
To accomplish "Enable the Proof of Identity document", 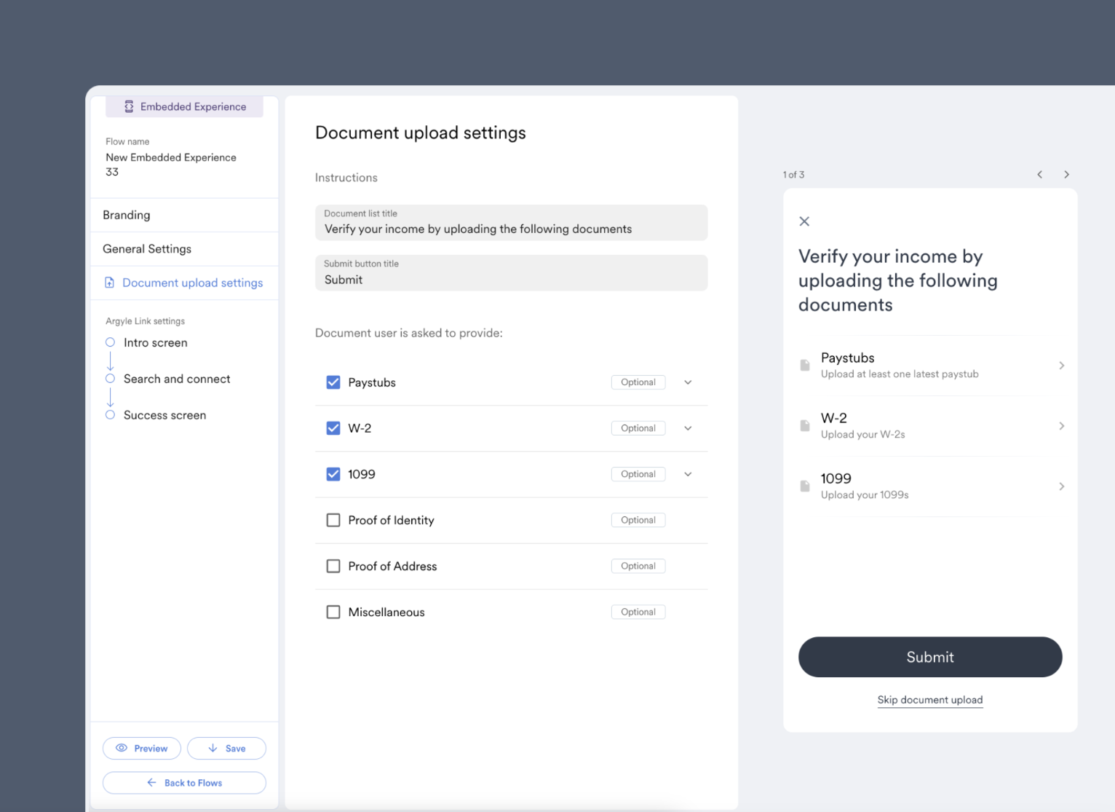I will [333, 520].
